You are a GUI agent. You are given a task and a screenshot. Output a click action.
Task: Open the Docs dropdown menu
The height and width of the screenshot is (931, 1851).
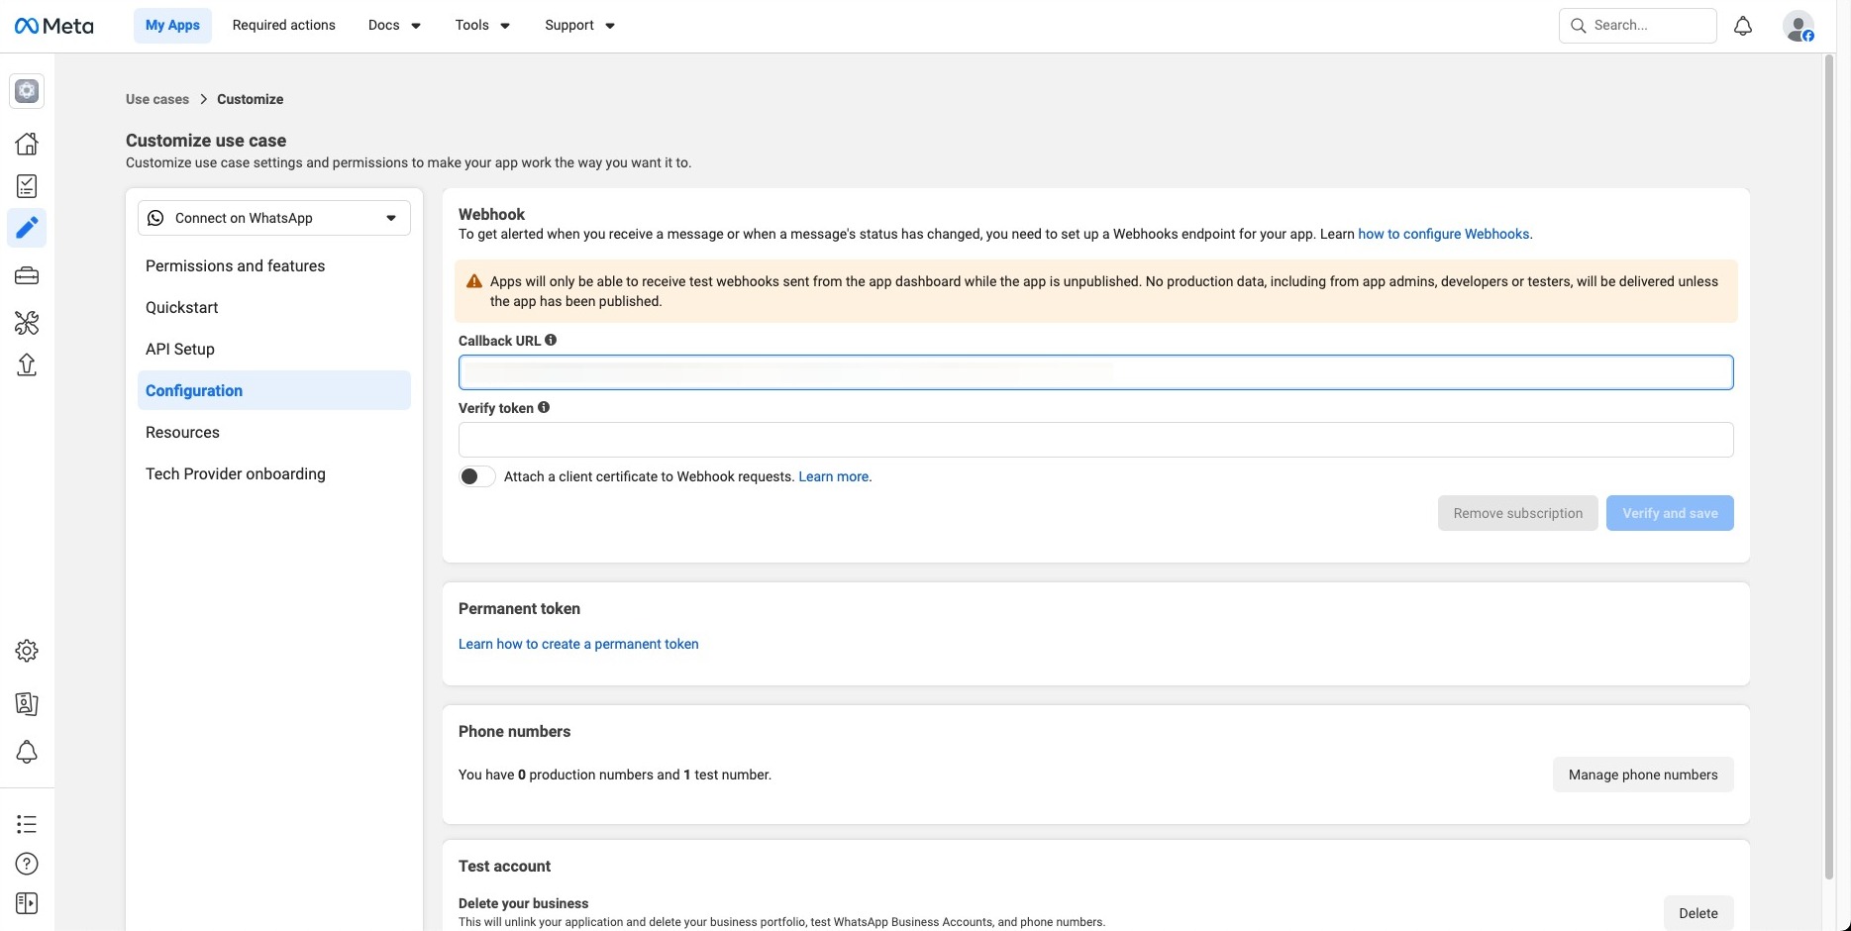click(x=394, y=26)
